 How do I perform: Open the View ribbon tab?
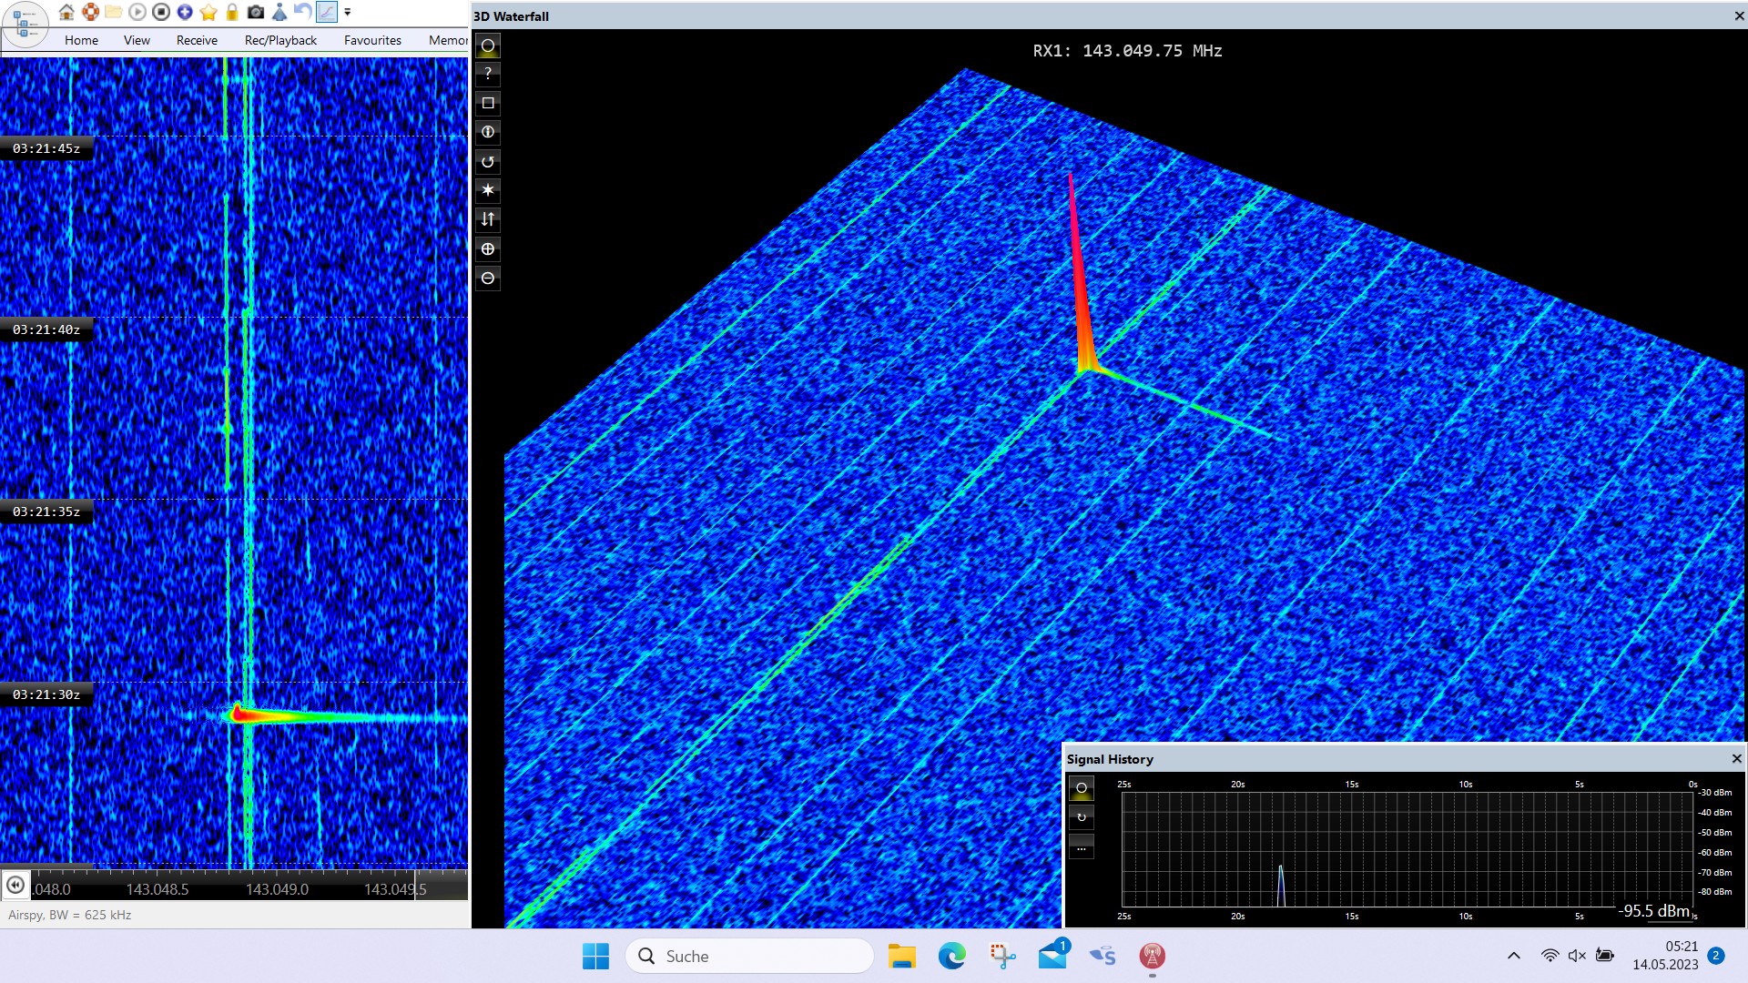coord(137,40)
